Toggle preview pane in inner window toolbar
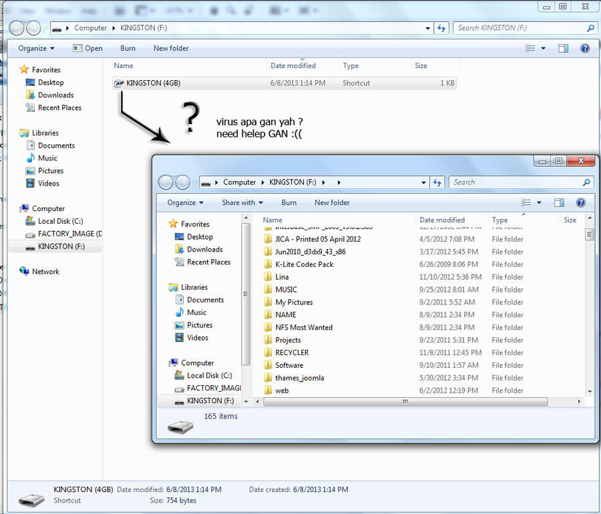 (559, 202)
